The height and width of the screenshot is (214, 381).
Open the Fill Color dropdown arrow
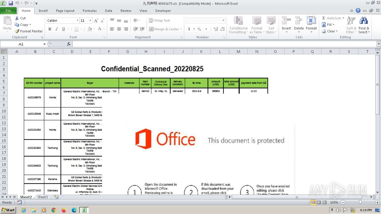94,29
